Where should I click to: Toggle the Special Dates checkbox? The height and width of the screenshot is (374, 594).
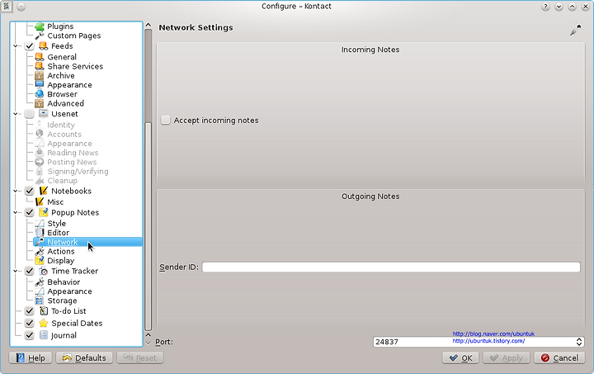click(x=29, y=323)
